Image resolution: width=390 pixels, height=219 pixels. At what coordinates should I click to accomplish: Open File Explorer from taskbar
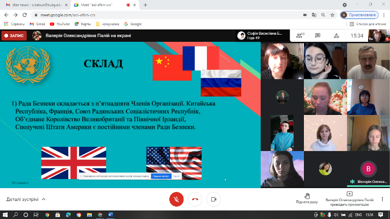[89, 215]
